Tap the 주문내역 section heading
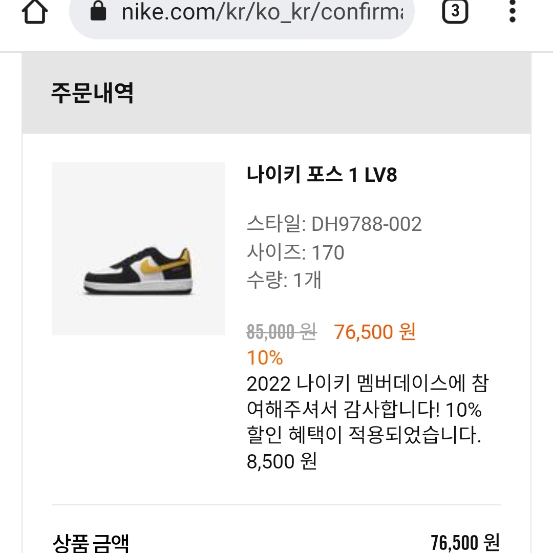This screenshot has height=553, width=553. point(92,94)
